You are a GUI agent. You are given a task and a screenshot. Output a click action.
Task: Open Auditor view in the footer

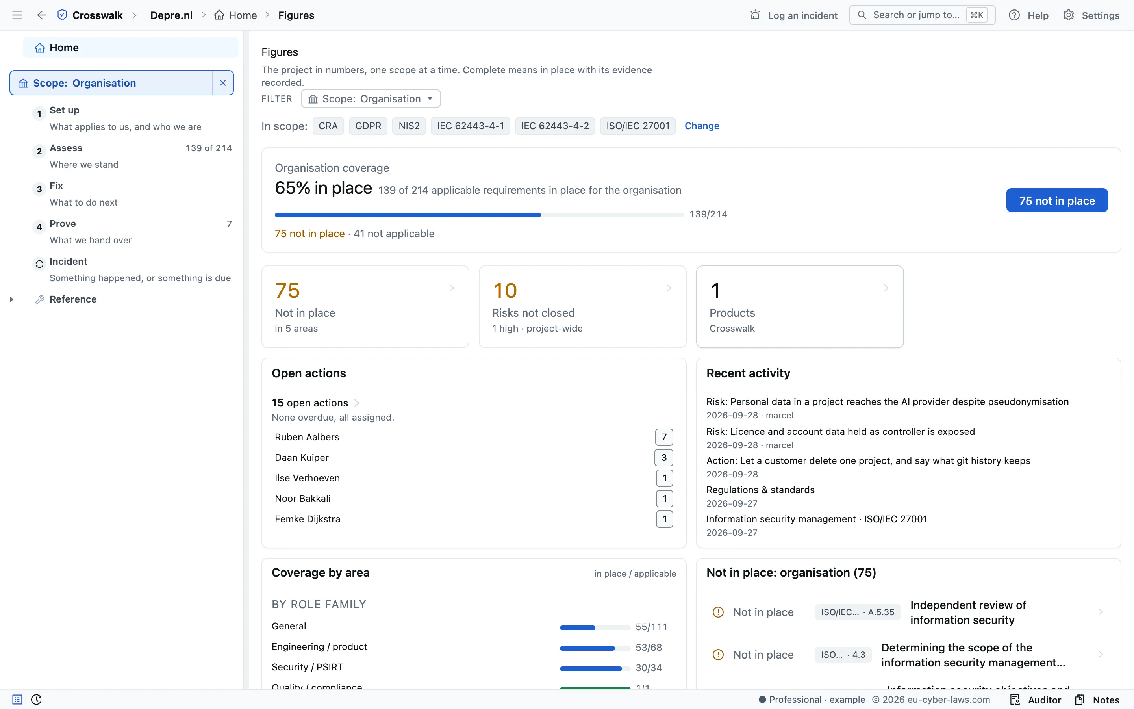click(x=1036, y=700)
